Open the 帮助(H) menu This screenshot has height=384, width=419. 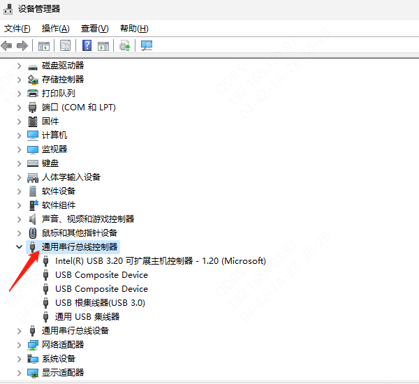134,29
